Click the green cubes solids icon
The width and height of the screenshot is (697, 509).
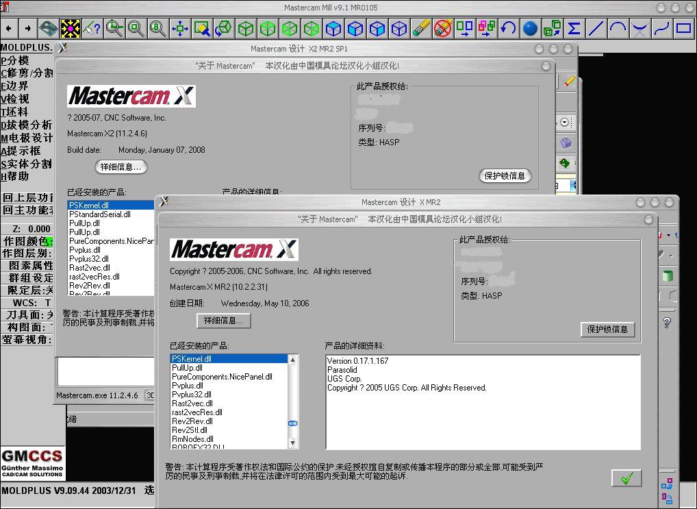pos(552,29)
